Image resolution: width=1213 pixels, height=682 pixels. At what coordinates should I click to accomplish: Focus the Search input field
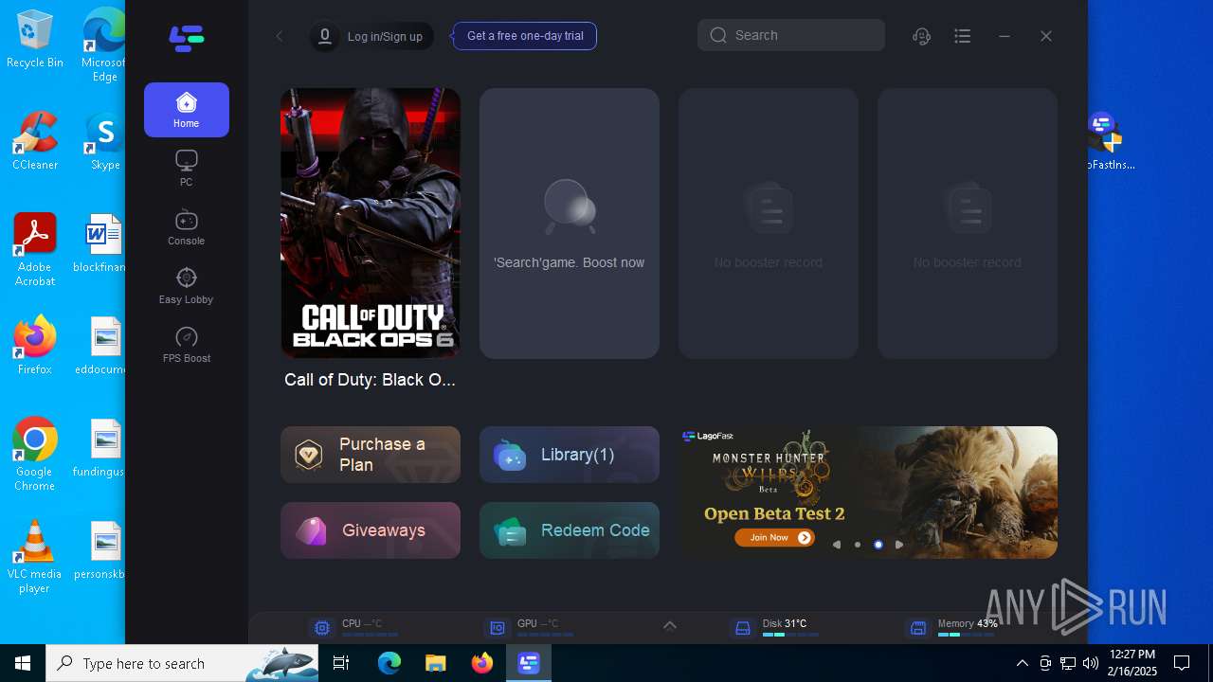click(x=791, y=35)
